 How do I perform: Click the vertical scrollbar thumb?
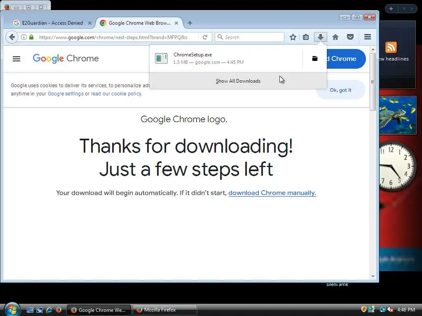[x=373, y=82]
